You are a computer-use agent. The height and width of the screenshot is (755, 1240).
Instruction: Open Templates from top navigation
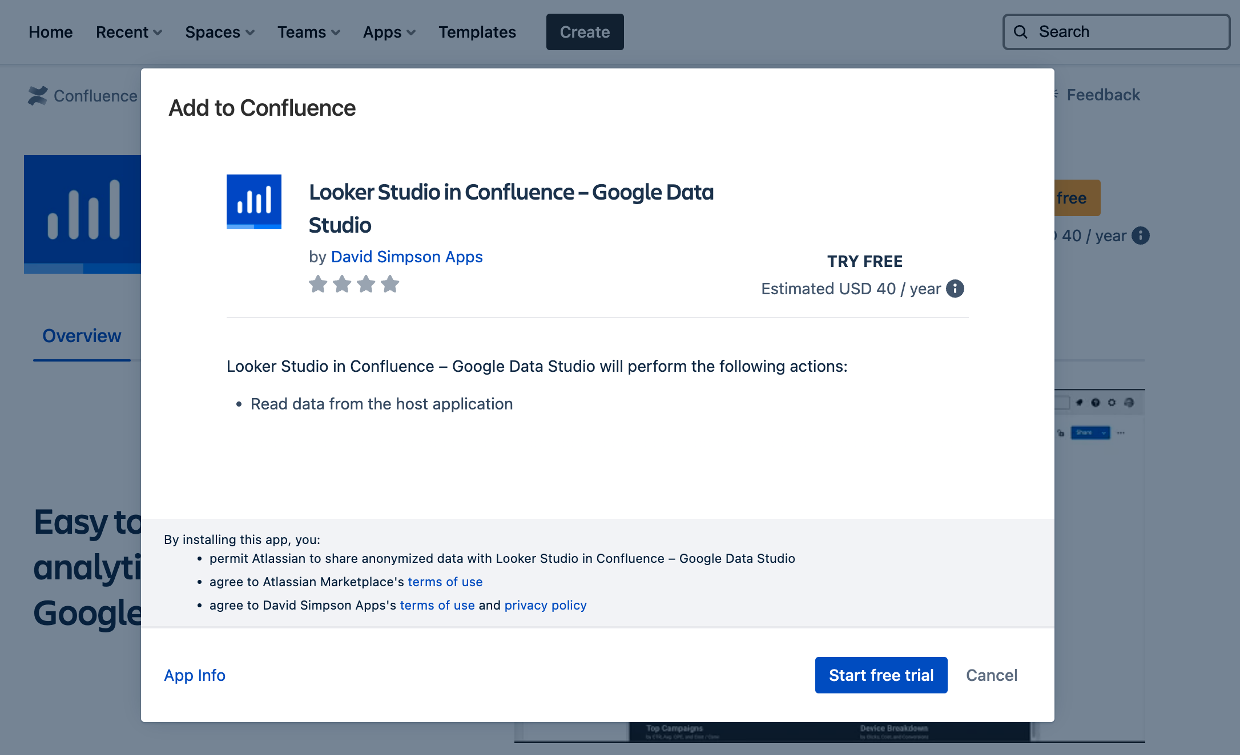(x=477, y=32)
